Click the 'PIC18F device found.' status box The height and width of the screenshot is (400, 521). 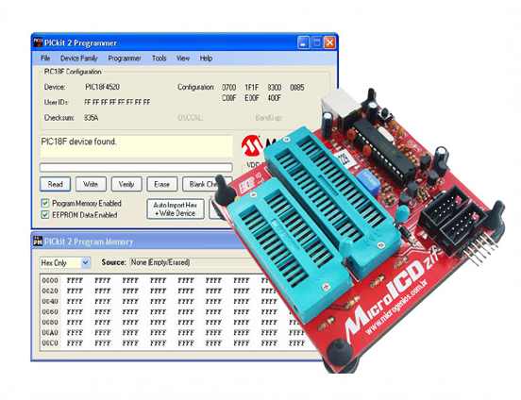coord(136,145)
